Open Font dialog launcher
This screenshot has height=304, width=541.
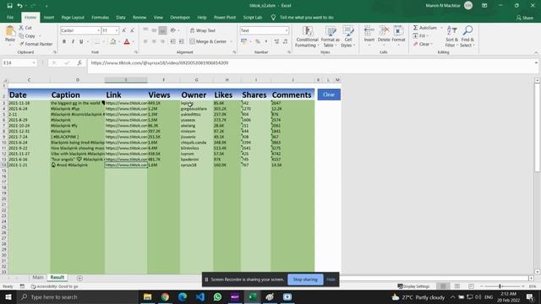[136, 52]
